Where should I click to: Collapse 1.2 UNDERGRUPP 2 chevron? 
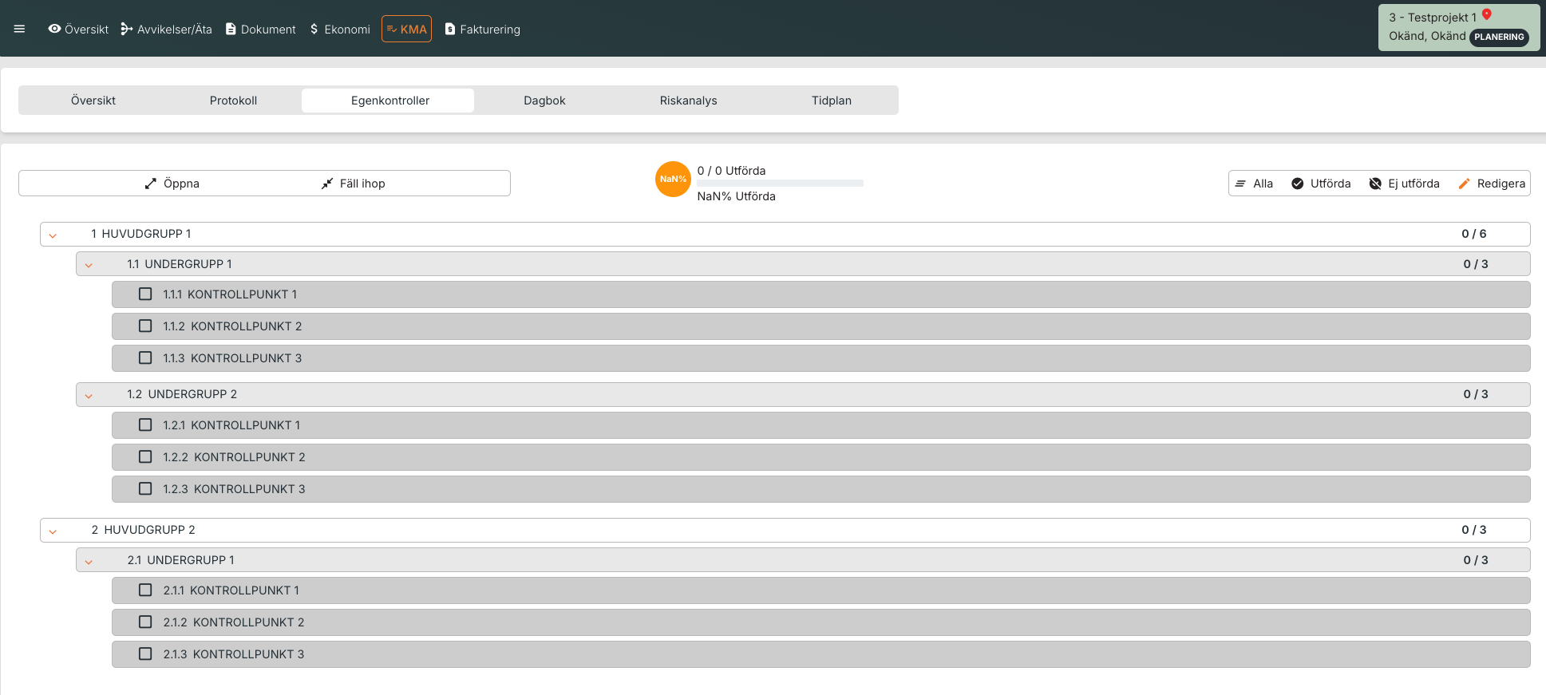pyautogui.click(x=89, y=396)
